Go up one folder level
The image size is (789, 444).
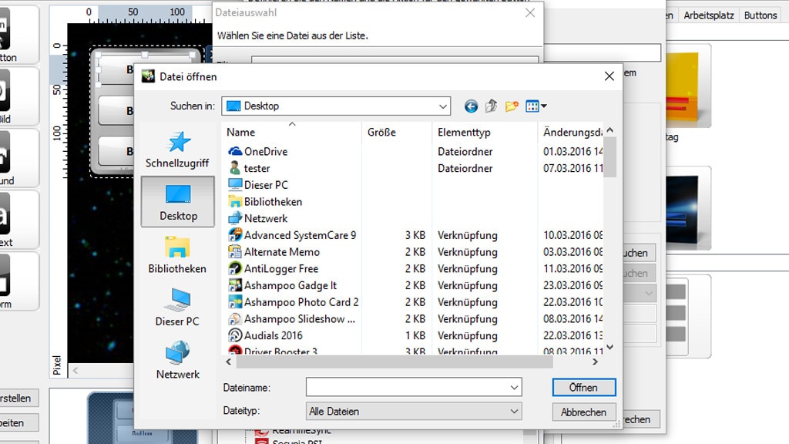pos(492,106)
